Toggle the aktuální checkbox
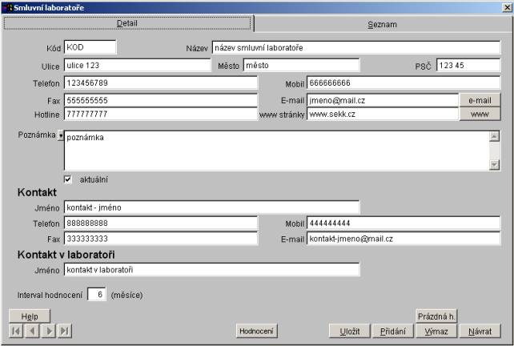Viewport: 514px width, 346px height. (67, 179)
